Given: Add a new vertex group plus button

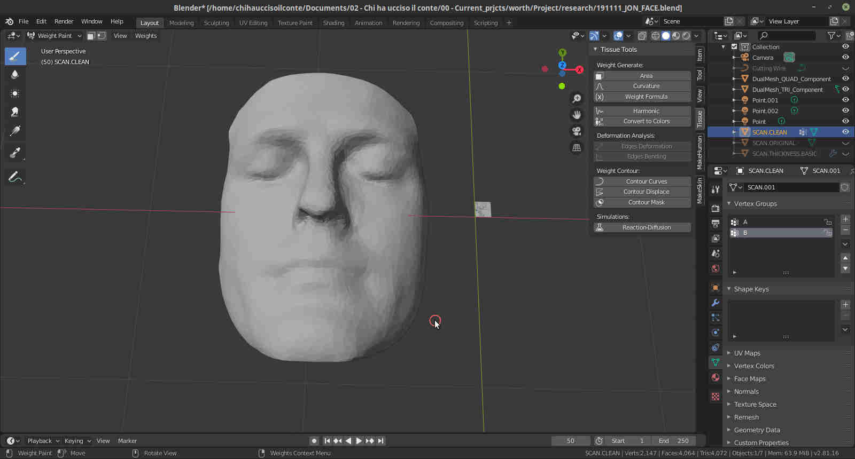Looking at the screenshot, I should (x=845, y=219).
